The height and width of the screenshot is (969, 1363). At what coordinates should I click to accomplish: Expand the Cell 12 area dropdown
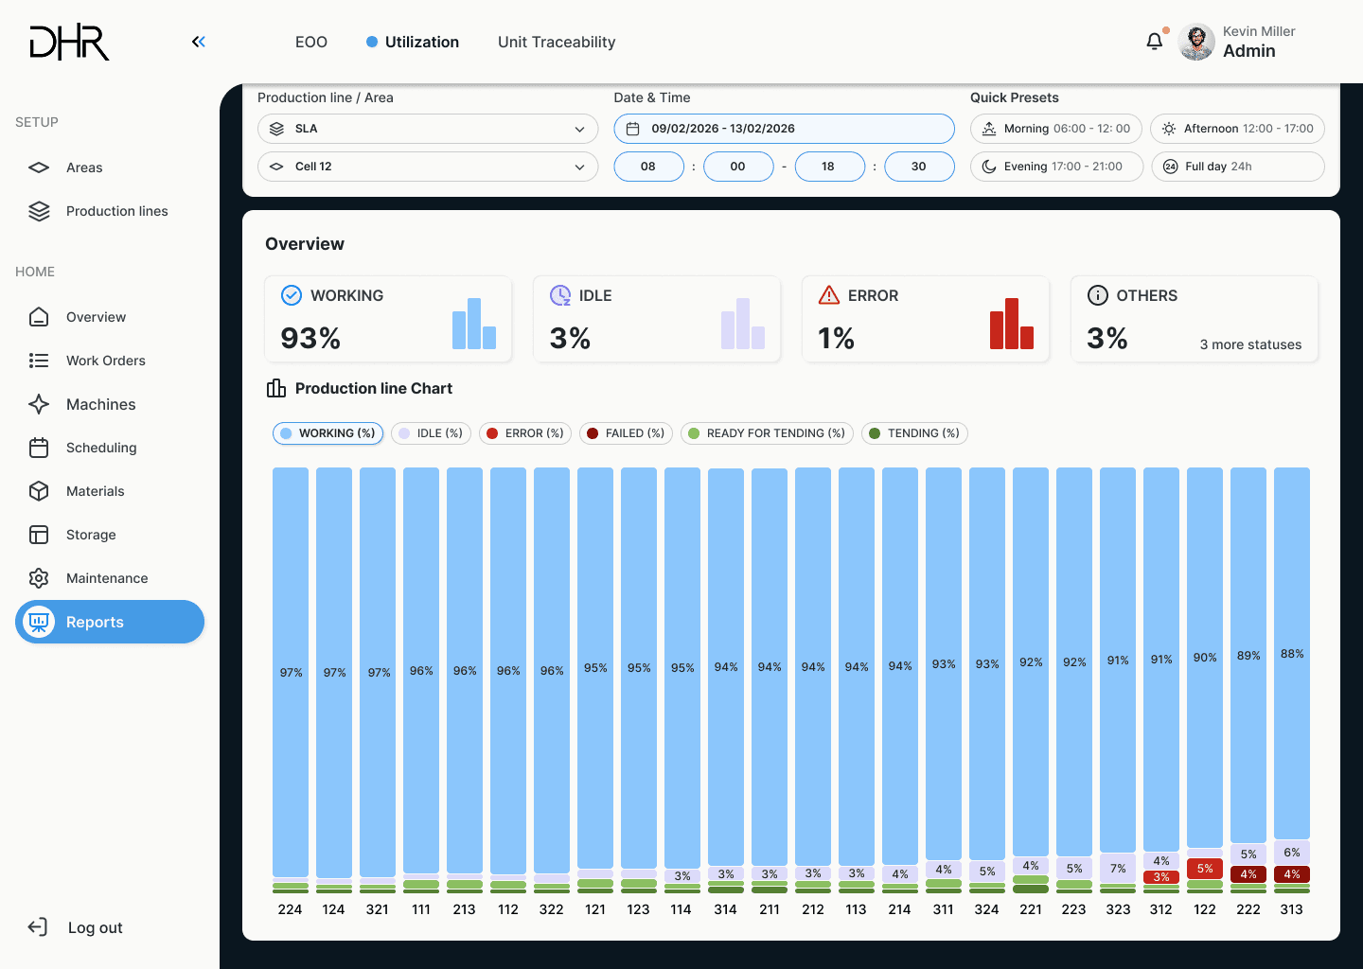click(x=428, y=166)
